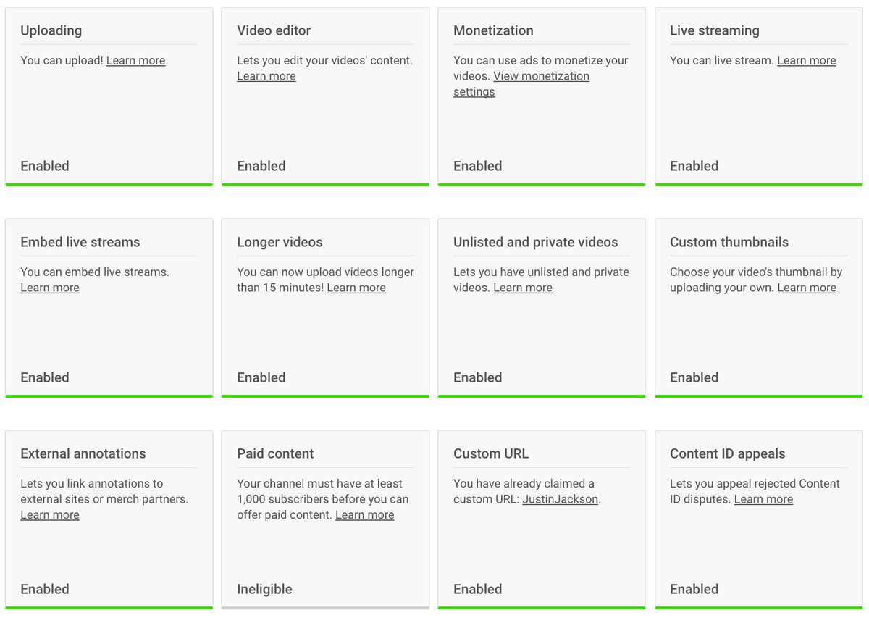Follow Learn more link for Live streaming
869x623 pixels.
(x=806, y=61)
